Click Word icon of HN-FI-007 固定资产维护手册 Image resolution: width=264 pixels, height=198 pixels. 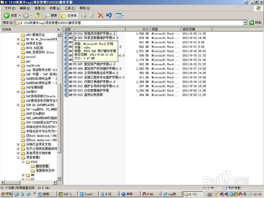point(66,64)
